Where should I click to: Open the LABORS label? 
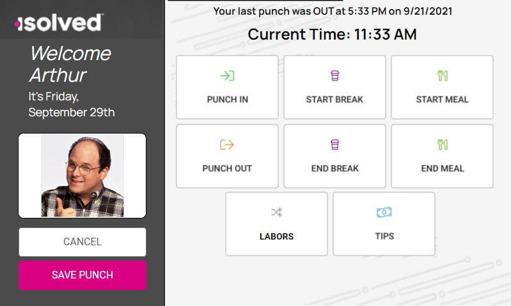[276, 236]
